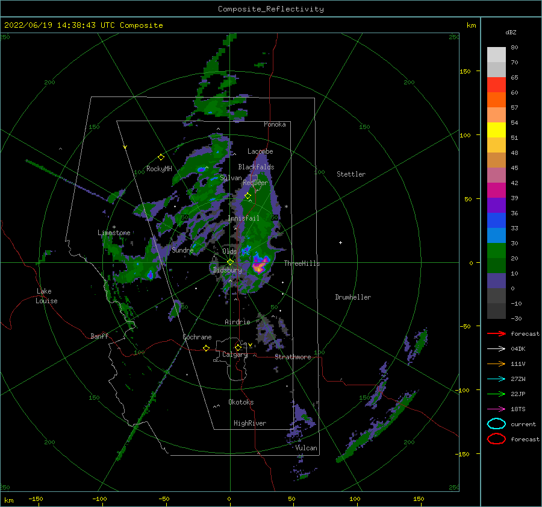Image resolution: width=542 pixels, height=507 pixels.
Task: Click the Lake Louise label
Action: tap(47, 296)
